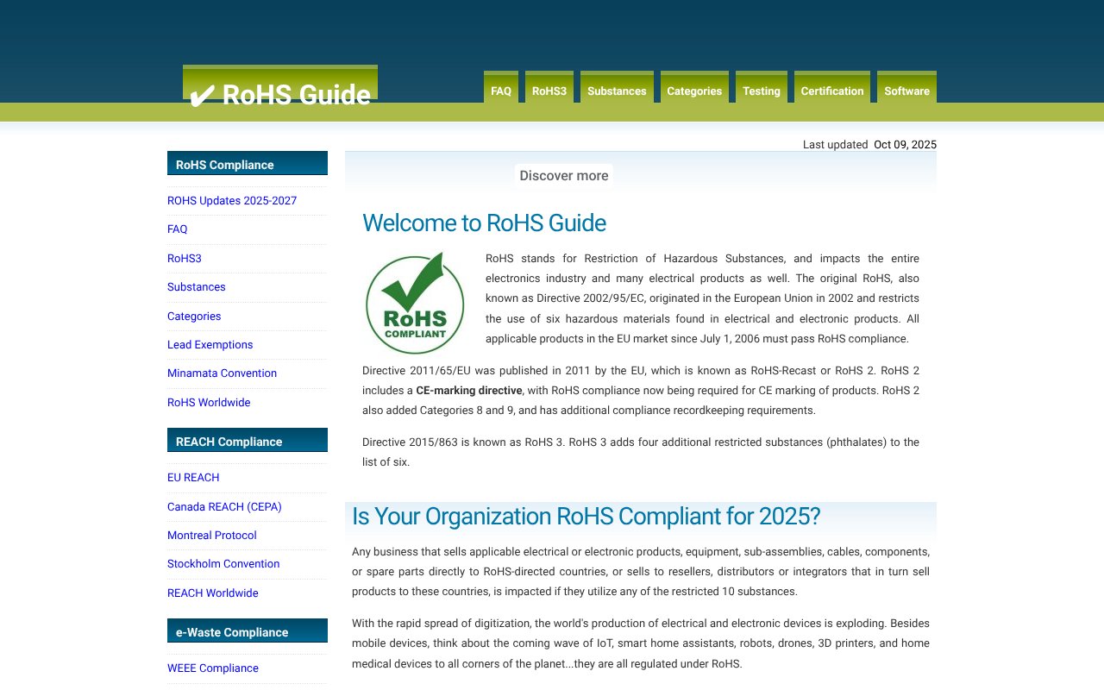Click the Discover more button
Viewport: 1104px width, 690px height.
coord(563,175)
